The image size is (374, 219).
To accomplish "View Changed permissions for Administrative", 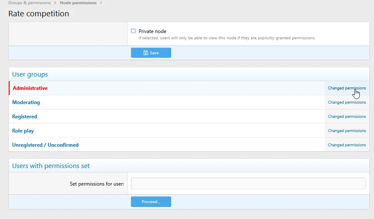I will (347, 88).
